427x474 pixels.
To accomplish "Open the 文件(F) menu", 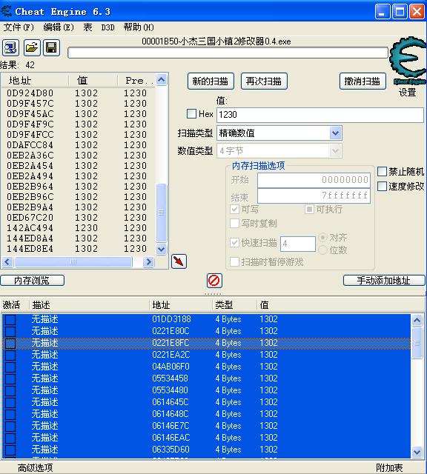I will click(x=19, y=27).
